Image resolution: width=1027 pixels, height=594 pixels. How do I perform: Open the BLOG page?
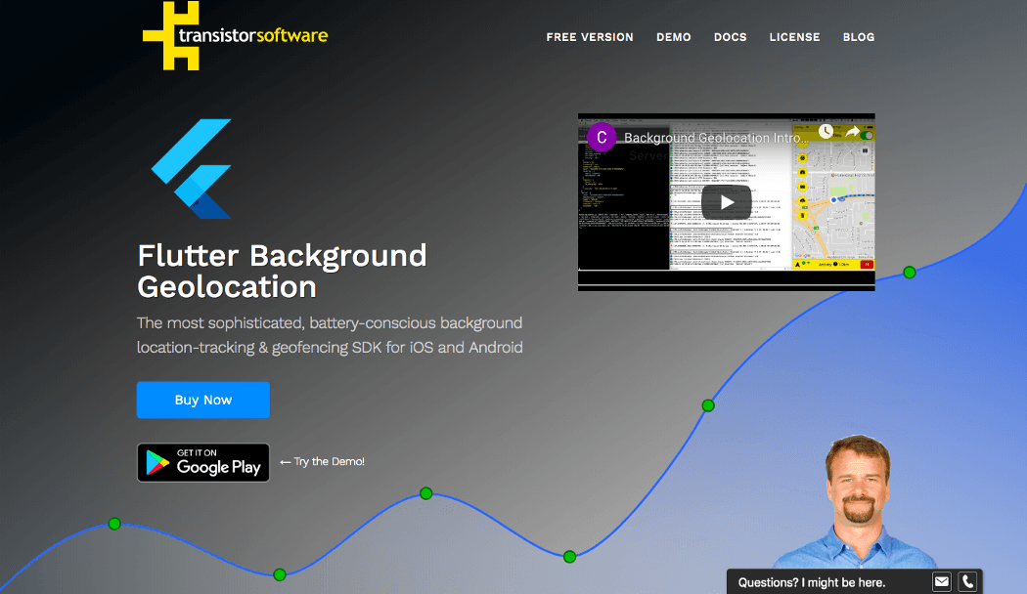pos(859,37)
